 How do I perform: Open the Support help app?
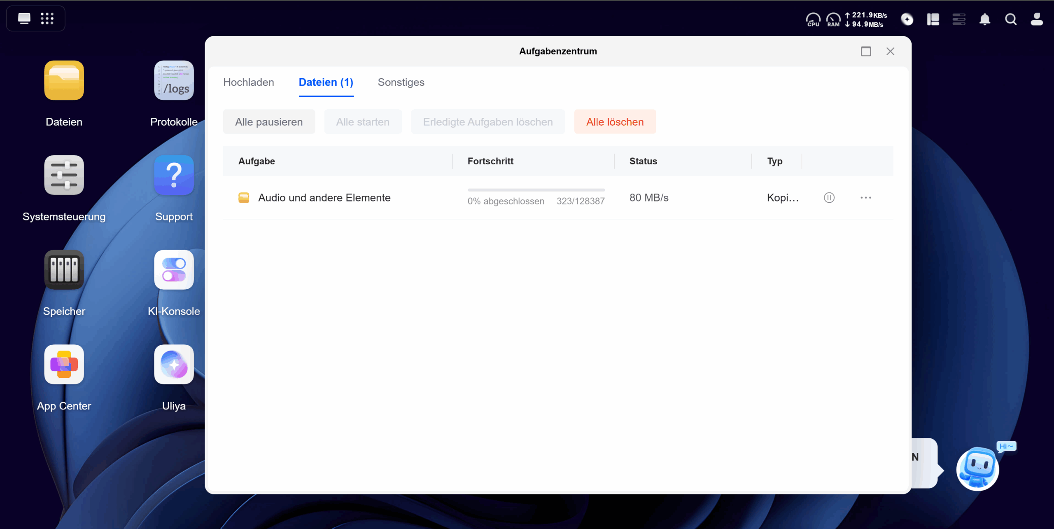point(174,176)
